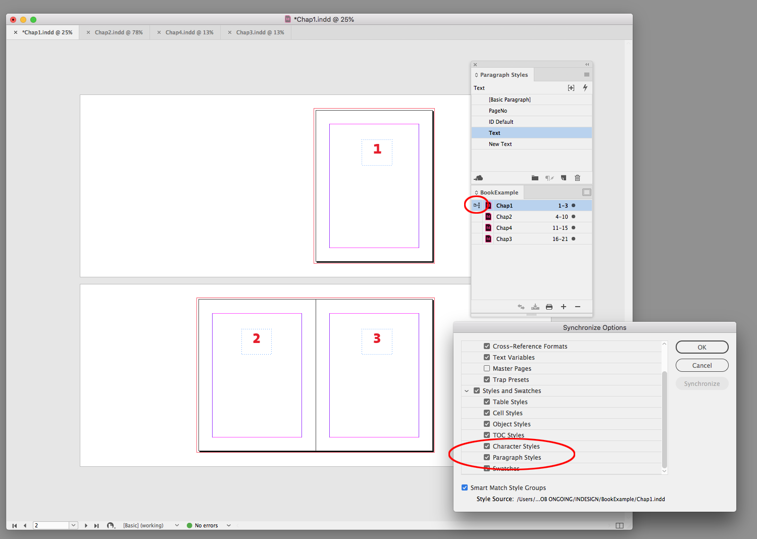The height and width of the screenshot is (539, 757).
Task: Toggle the Character Styles checkbox
Action: (487, 447)
